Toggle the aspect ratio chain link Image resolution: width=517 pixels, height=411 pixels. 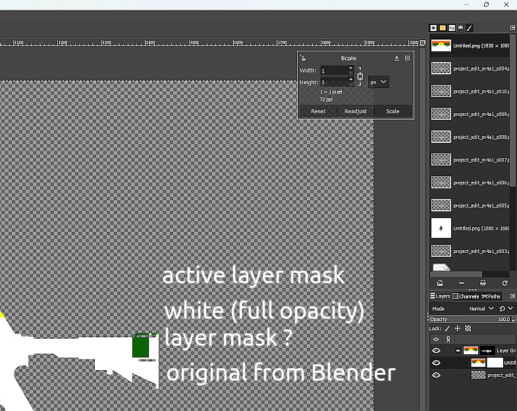(360, 76)
